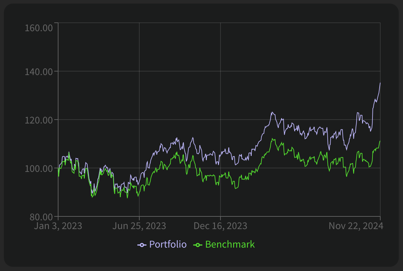Image resolution: width=403 pixels, height=271 pixels.
Task: Click where Dec 16, 2023 gridline meets 120.00 gridline
Action: click(x=220, y=120)
